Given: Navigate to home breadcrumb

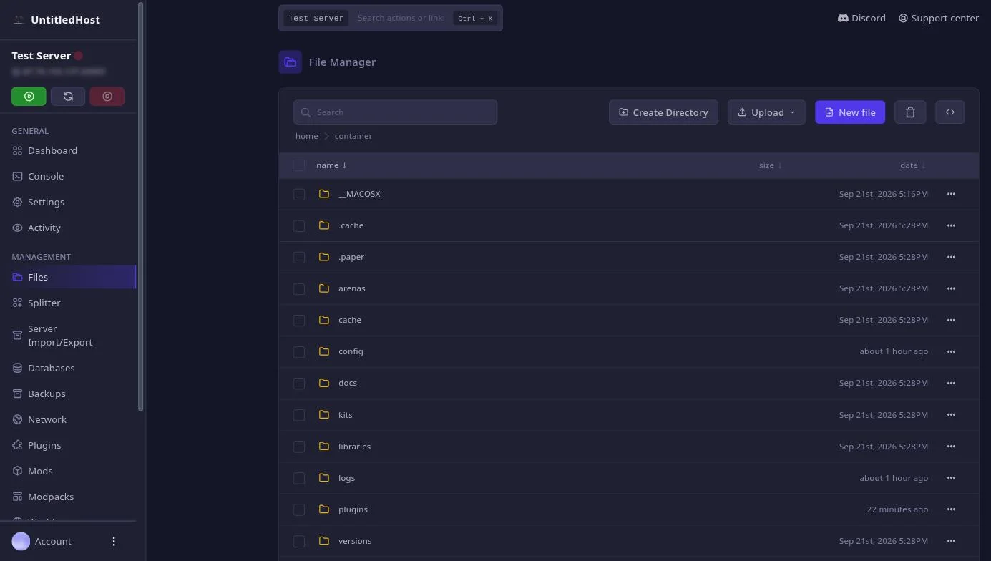Looking at the screenshot, I should [306, 136].
